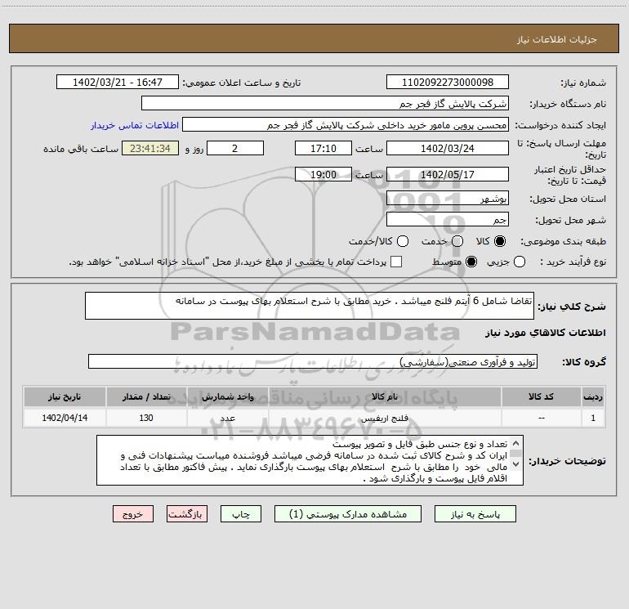Image resolution: width=629 pixels, height=609 pixels.
Task: Click the need date cell 1402/04/14
Action: click(65, 418)
